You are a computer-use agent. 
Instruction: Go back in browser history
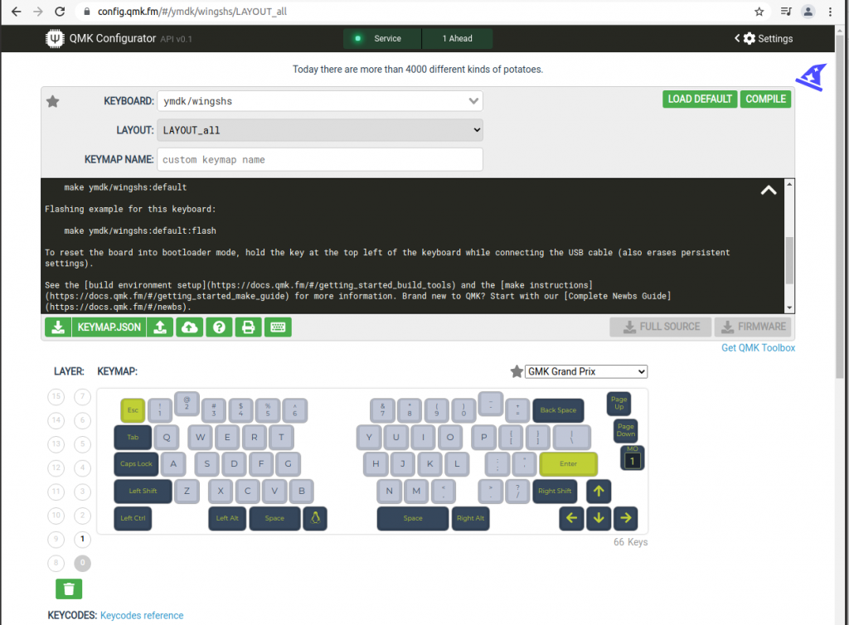click(x=17, y=12)
